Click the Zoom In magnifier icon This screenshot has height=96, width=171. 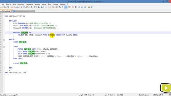click(46, 7)
